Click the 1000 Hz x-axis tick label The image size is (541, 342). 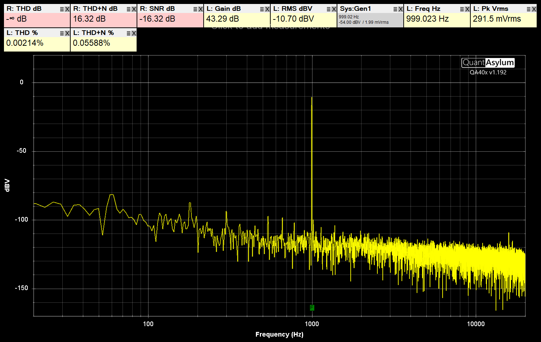click(x=312, y=324)
